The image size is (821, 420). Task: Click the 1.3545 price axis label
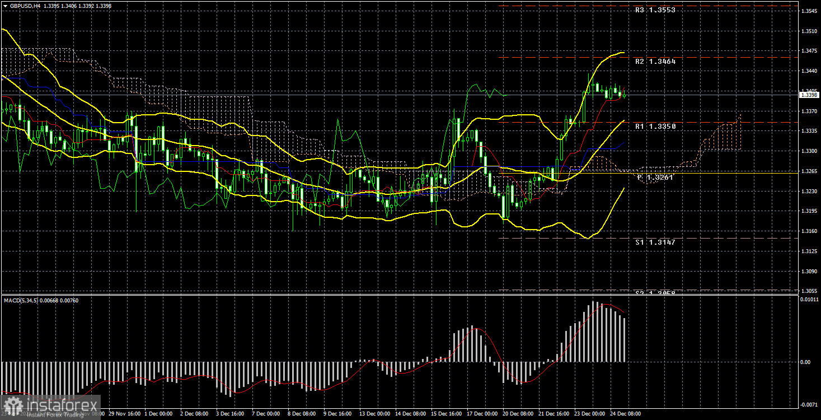click(x=809, y=11)
